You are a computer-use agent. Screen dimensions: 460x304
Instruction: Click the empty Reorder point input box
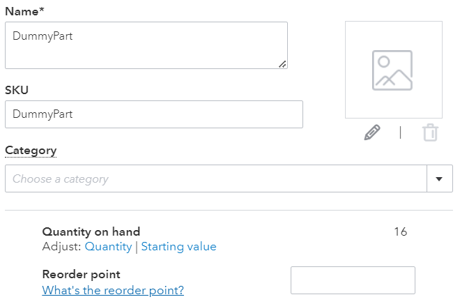click(x=353, y=280)
